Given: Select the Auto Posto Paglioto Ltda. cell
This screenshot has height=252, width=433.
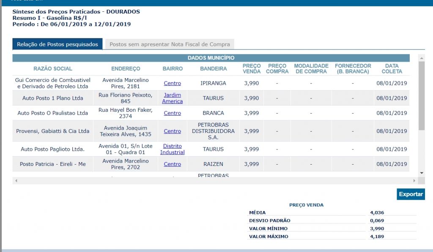Looking at the screenshot, I should tap(53, 149).
